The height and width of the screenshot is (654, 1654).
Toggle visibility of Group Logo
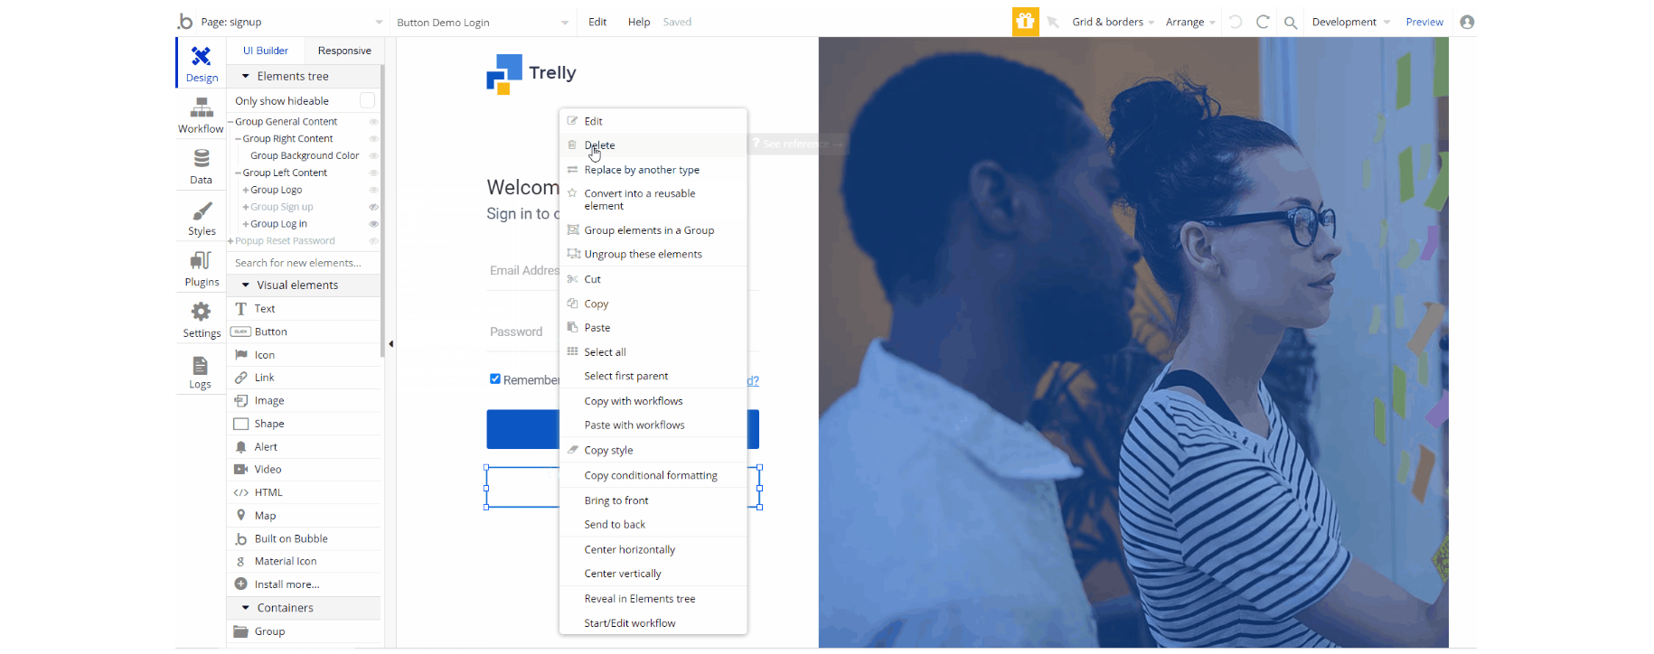[x=373, y=190]
